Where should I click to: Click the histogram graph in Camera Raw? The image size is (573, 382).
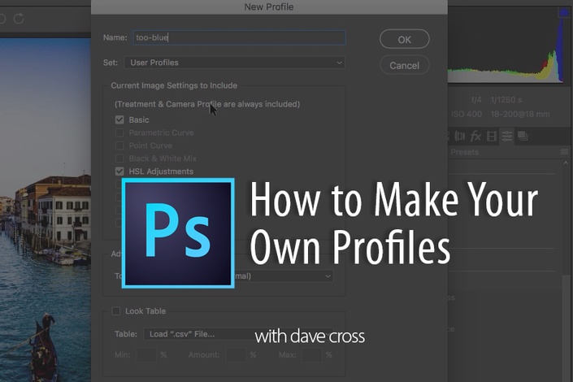(506, 46)
